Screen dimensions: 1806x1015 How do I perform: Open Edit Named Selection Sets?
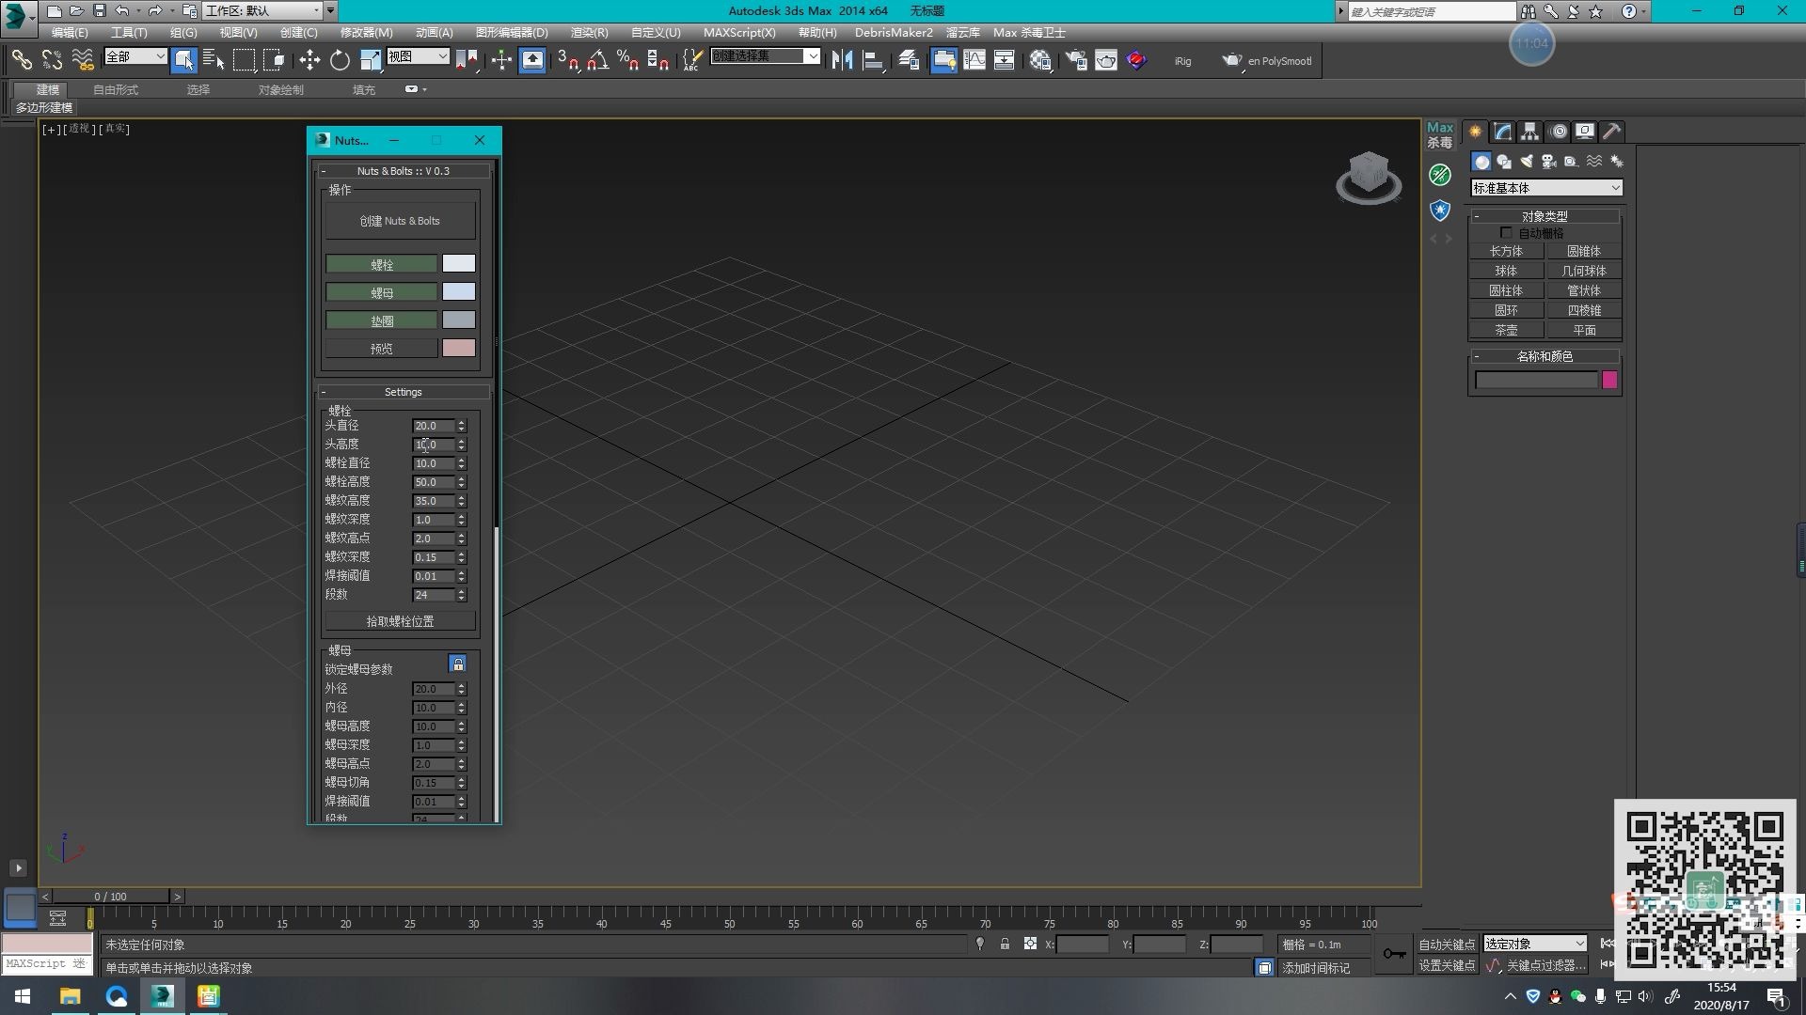click(691, 60)
